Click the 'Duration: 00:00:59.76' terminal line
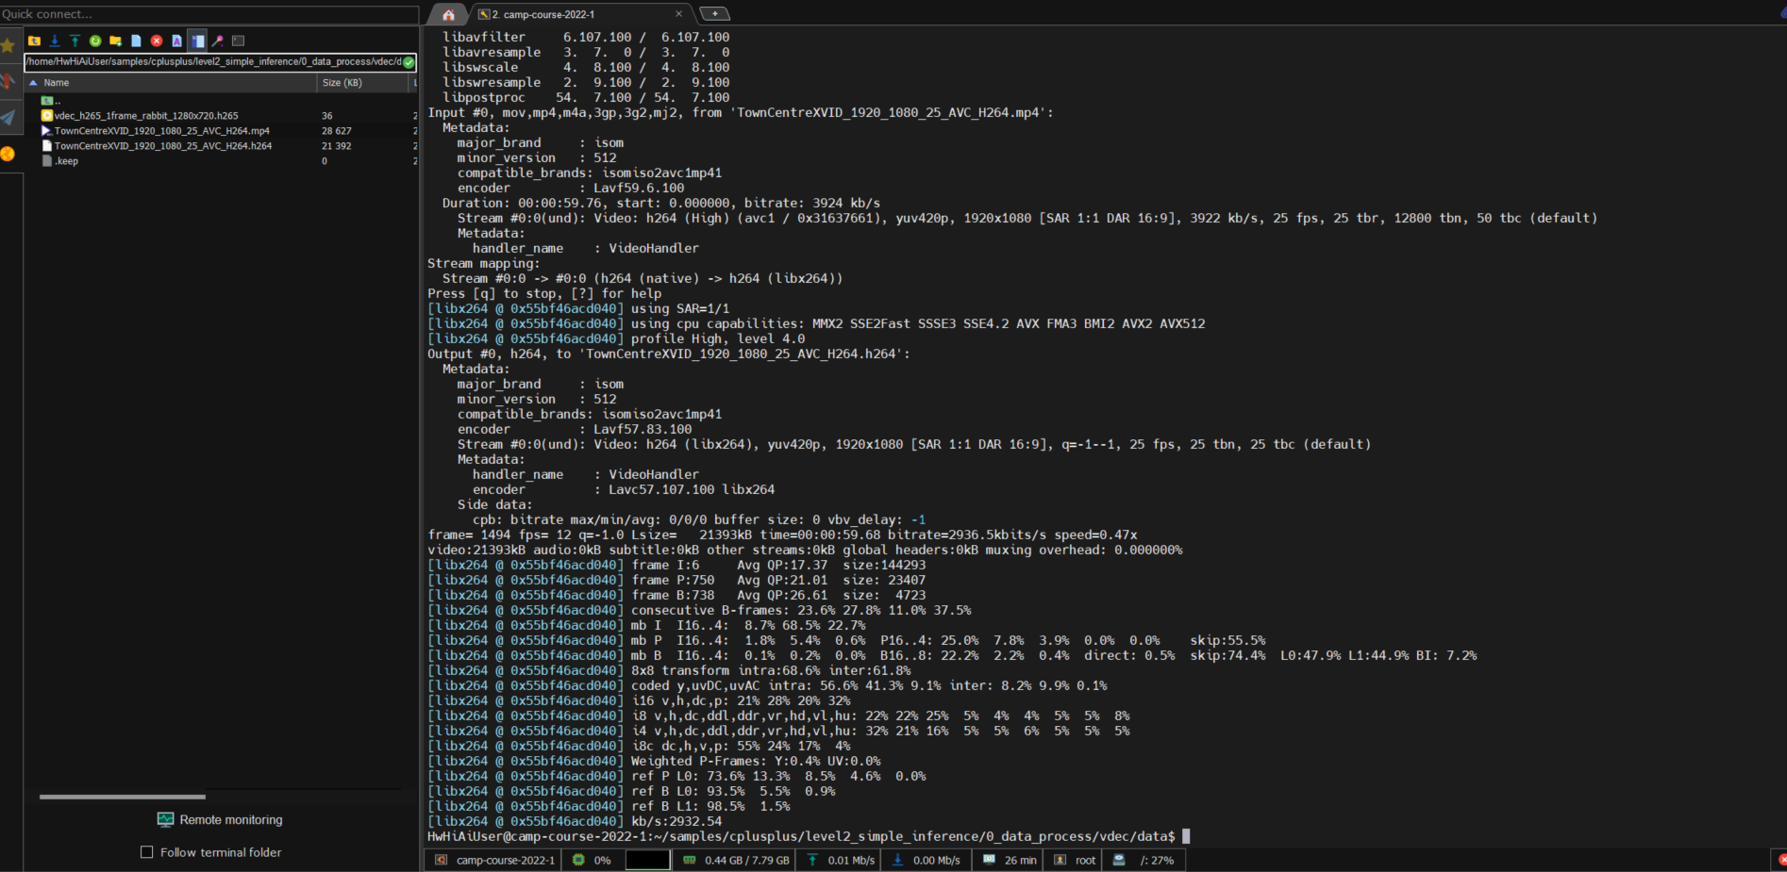This screenshot has height=872, width=1787. coord(661,203)
